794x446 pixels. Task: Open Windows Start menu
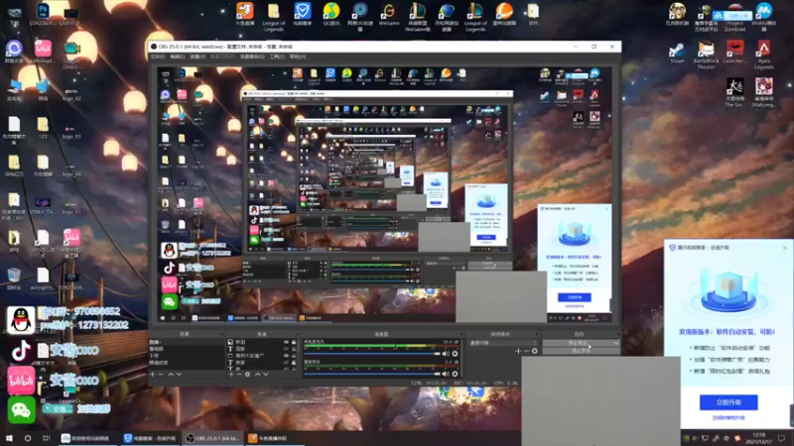pyautogui.click(x=9, y=438)
